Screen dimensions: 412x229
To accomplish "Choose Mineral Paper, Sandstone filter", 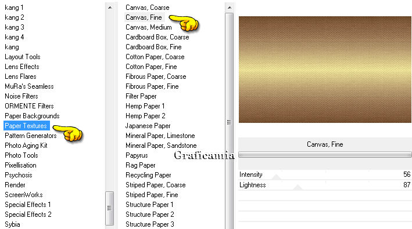I will tap(161, 146).
